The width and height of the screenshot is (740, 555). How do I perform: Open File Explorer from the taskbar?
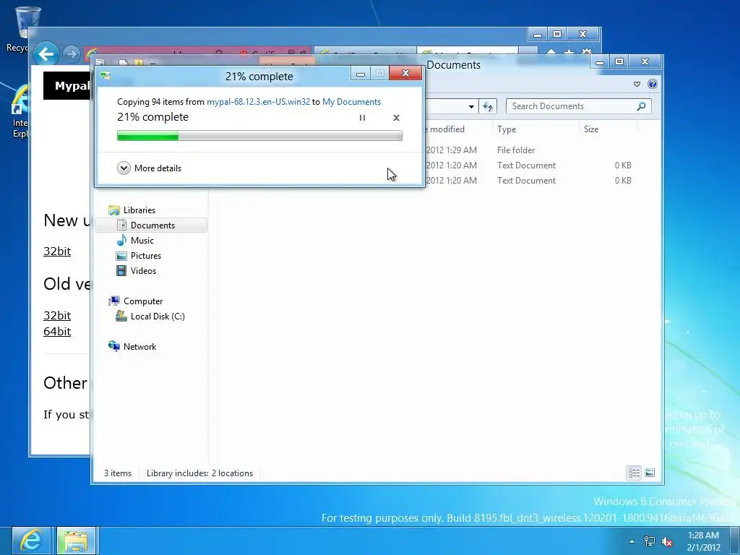click(x=76, y=541)
